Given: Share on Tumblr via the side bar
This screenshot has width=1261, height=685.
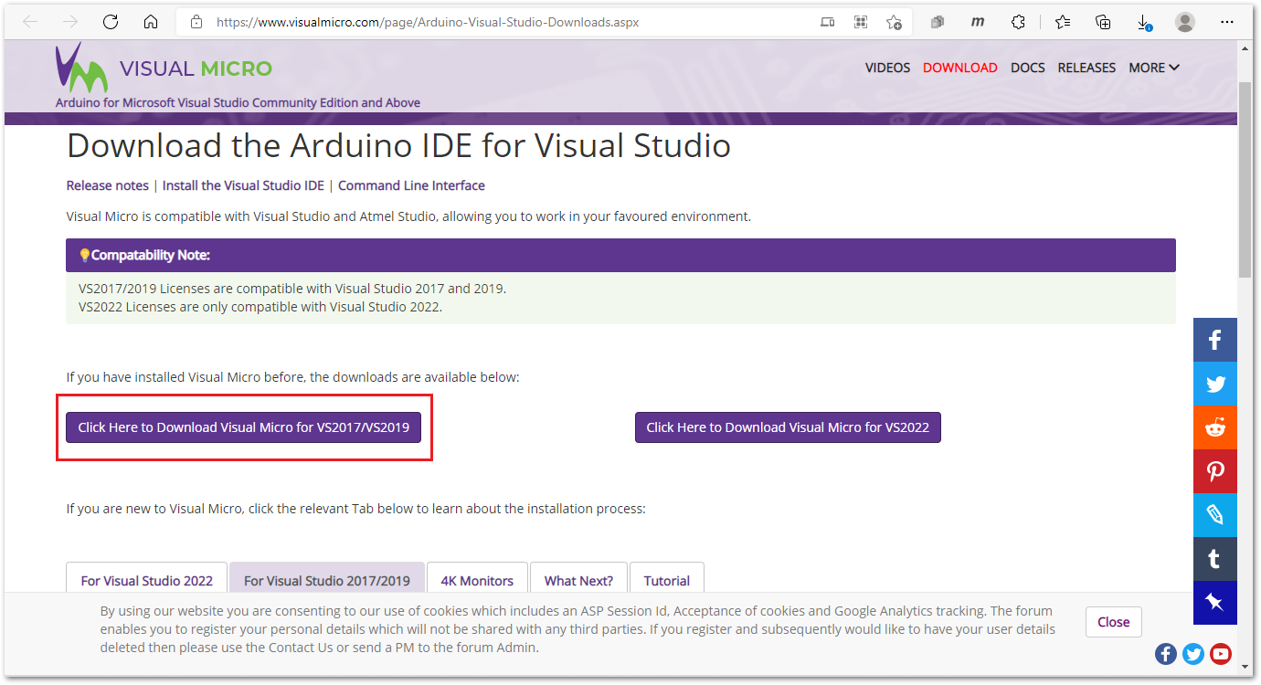Looking at the screenshot, I should point(1215,559).
